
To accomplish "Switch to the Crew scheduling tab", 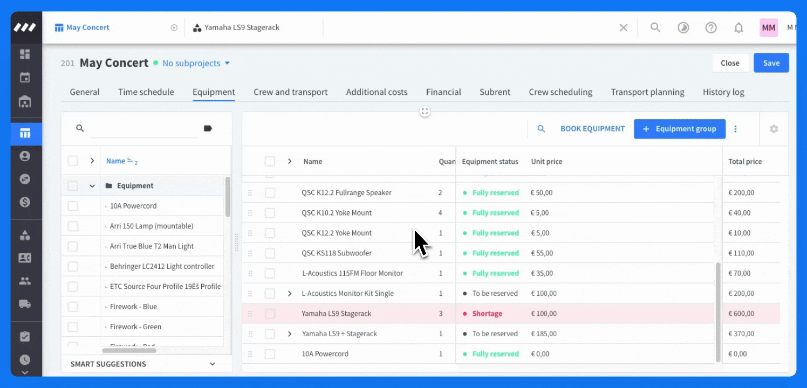I will pos(560,92).
